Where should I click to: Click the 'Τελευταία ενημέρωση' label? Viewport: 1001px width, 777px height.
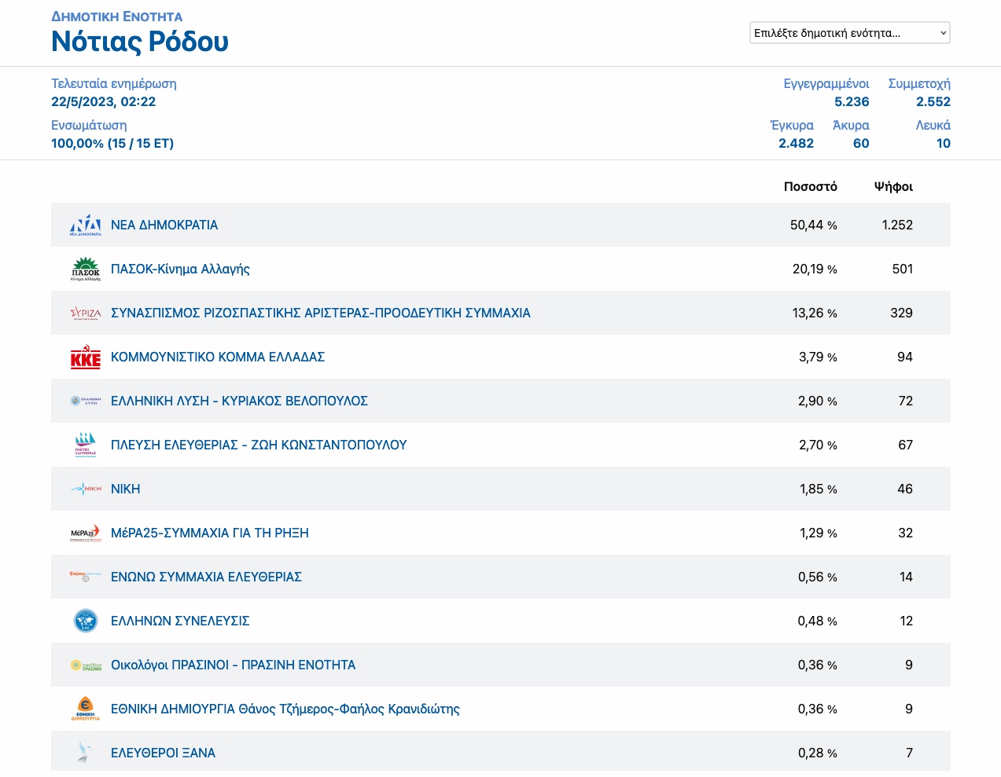114,83
